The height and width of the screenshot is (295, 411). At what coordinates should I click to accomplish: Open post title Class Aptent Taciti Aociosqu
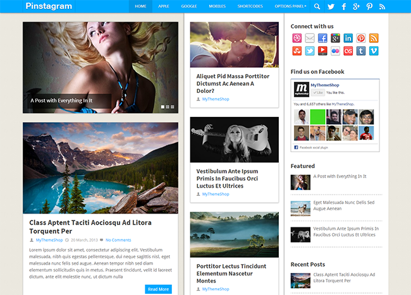[x=90, y=227]
